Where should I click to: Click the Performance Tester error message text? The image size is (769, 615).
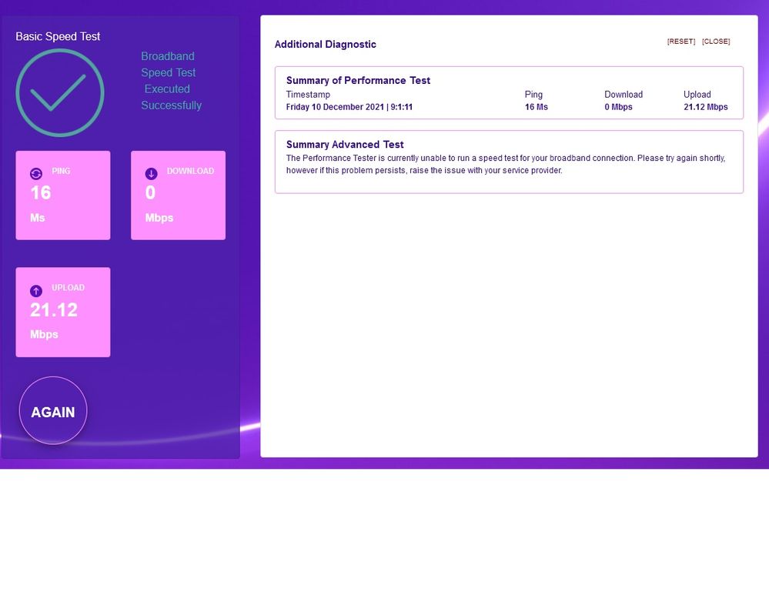click(505, 164)
